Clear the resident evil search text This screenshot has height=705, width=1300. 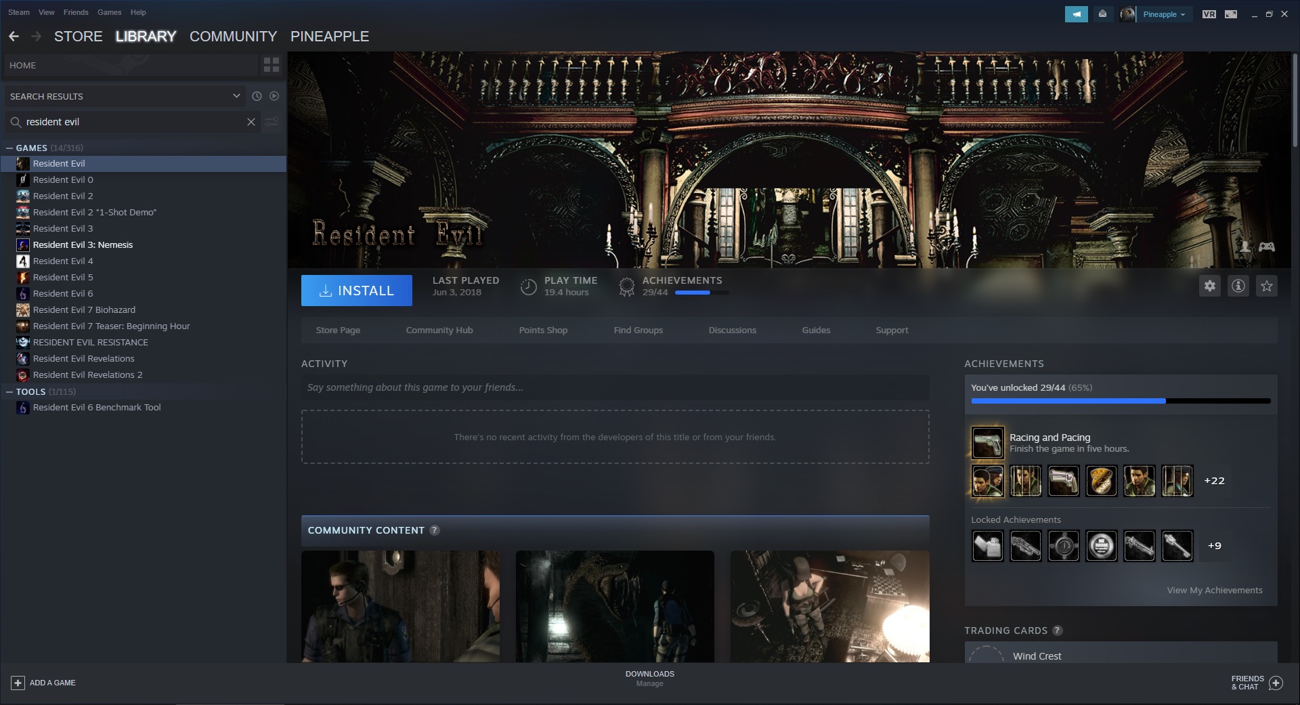251,122
